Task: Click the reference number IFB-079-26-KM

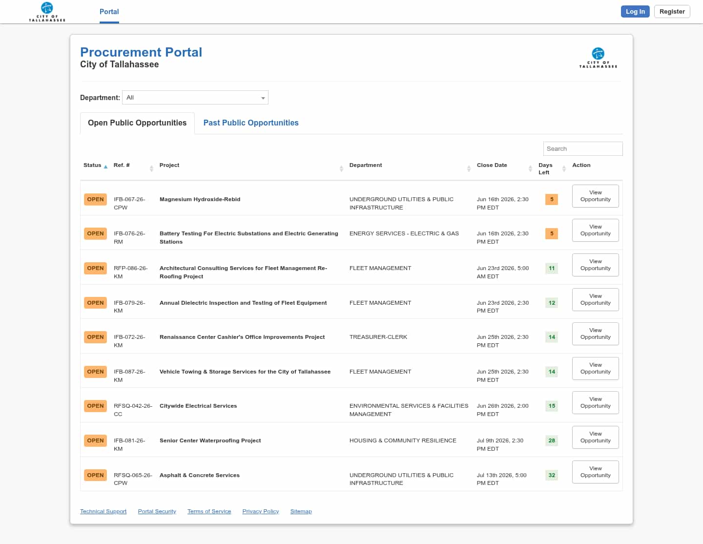Action: click(129, 307)
